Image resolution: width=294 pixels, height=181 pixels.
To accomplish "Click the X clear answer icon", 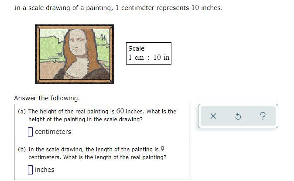I will pos(213,116).
